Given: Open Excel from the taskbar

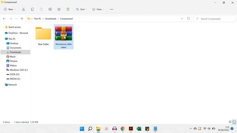Looking at the screenshot, I should click(x=139, y=129).
